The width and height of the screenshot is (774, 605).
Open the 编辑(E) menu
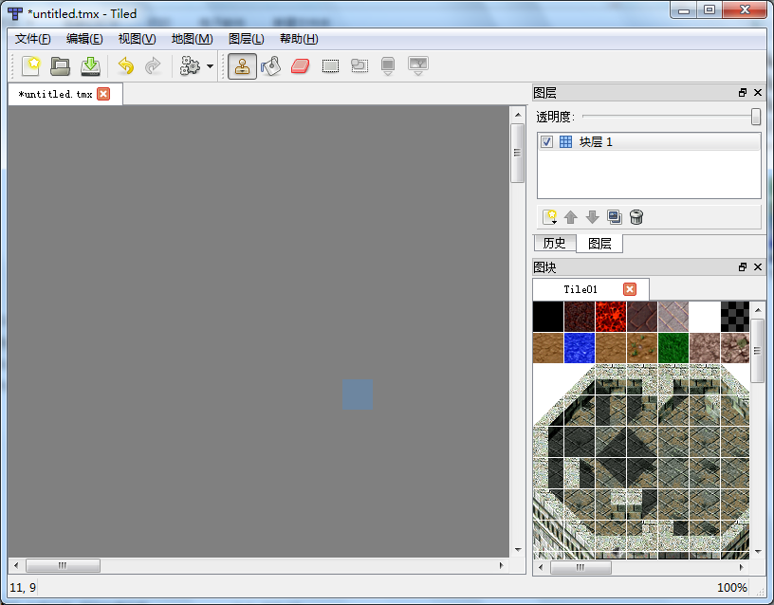point(84,39)
